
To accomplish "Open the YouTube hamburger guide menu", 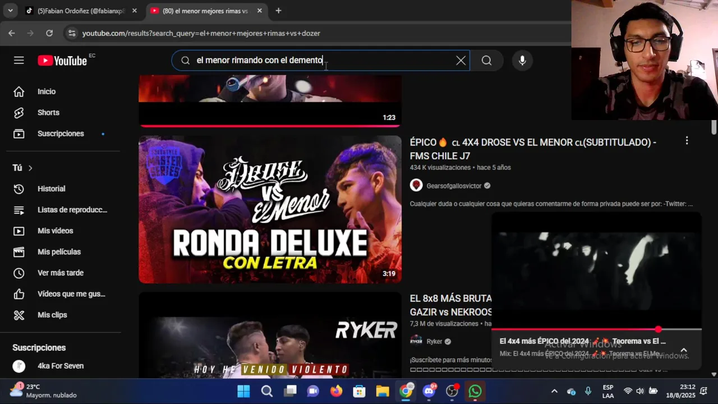I will pos(19,60).
